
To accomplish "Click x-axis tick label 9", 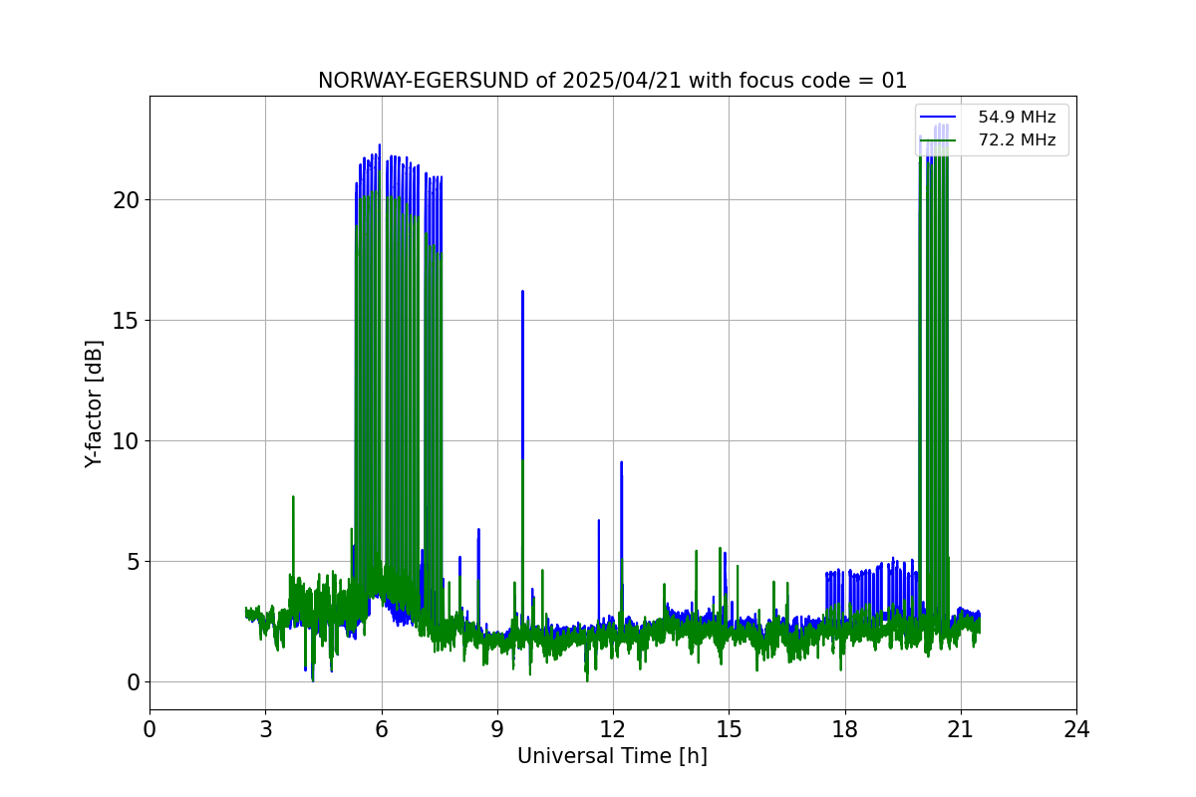I will [496, 729].
